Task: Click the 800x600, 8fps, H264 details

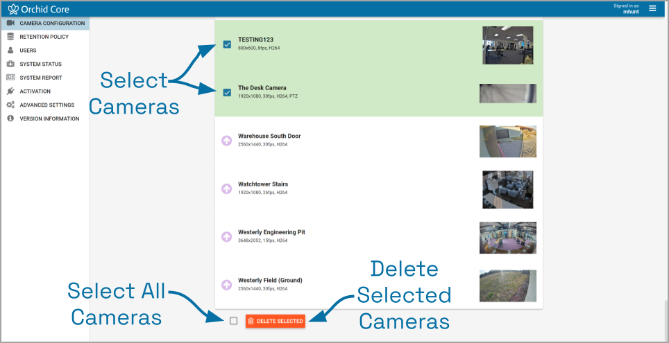Action: pos(259,48)
